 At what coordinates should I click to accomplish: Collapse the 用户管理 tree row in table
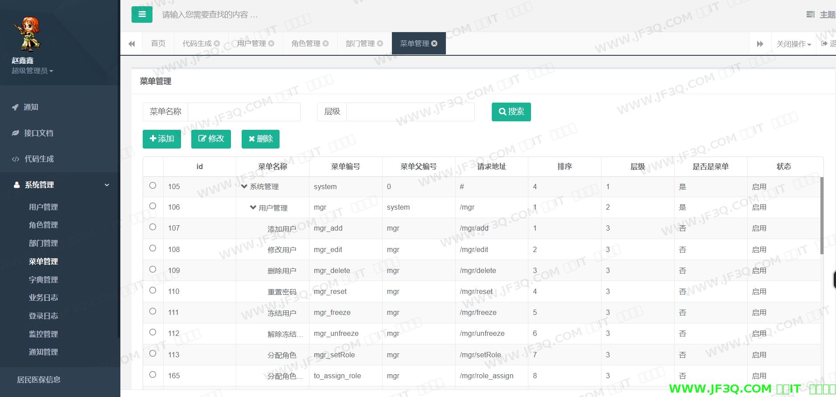click(253, 207)
